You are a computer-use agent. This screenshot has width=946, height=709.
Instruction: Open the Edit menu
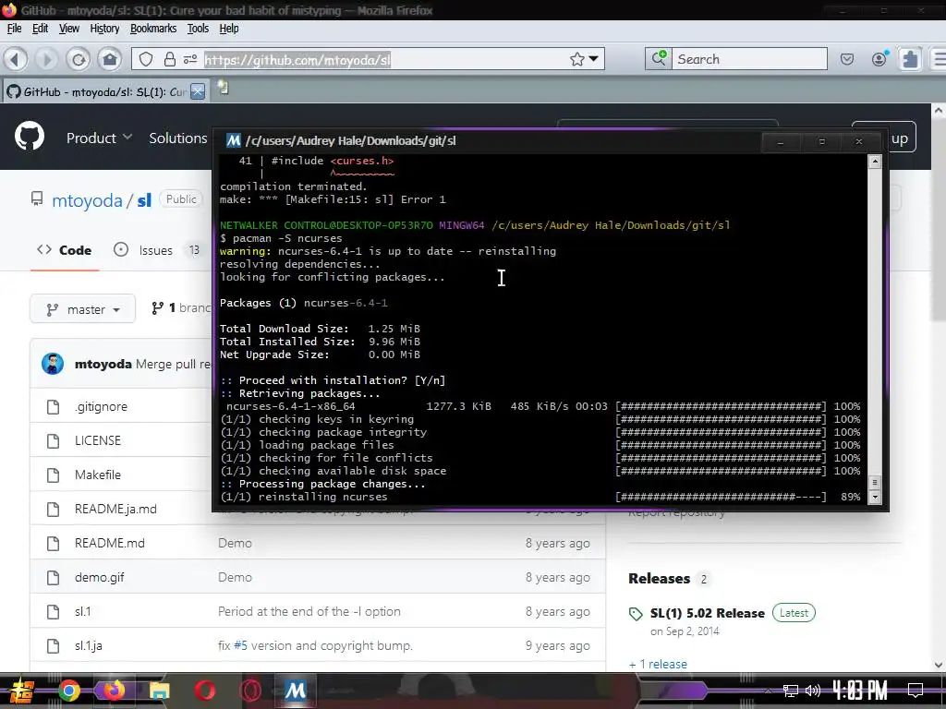coord(40,29)
